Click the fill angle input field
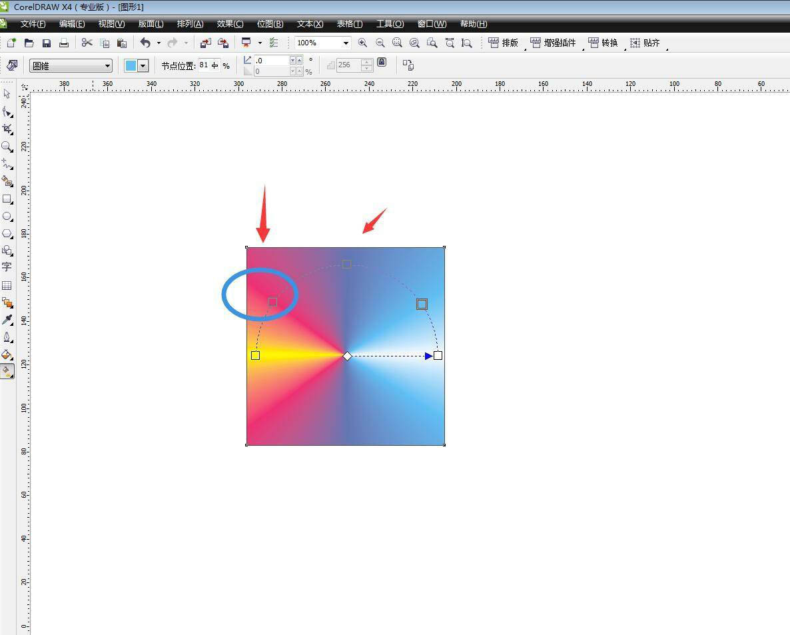This screenshot has width=790, height=635. click(272, 61)
